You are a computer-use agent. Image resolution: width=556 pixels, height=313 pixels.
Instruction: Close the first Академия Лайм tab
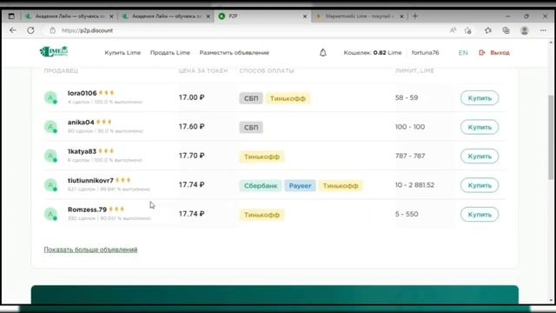click(111, 17)
